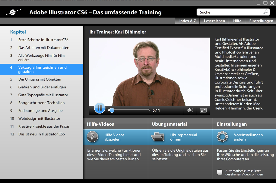Click Übungsmaterial öffnen
276x183 pixels.
(x=180, y=137)
